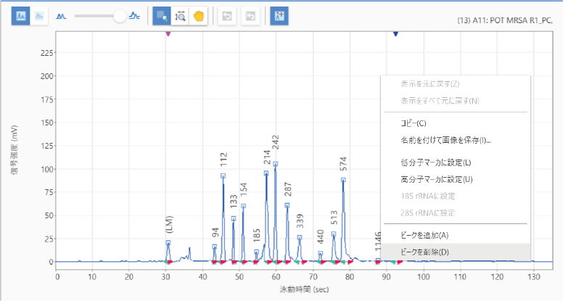Select the peak marker labeled 112
The height and width of the screenshot is (301, 563).
pos(223,176)
